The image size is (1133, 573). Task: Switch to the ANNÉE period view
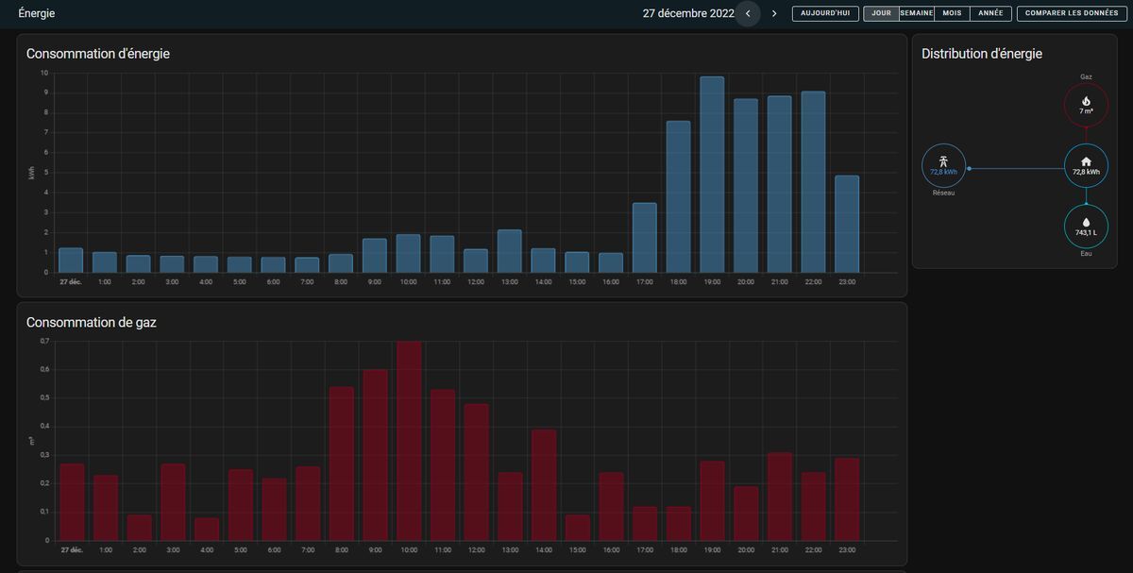991,14
